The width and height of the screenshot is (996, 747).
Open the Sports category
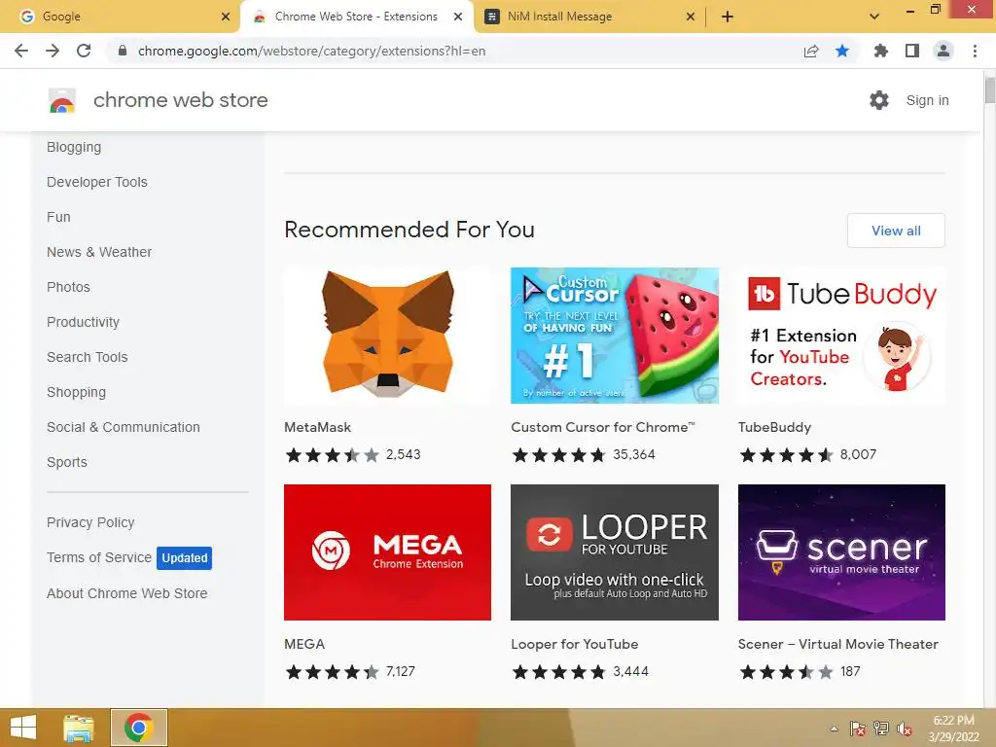(67, 462)
